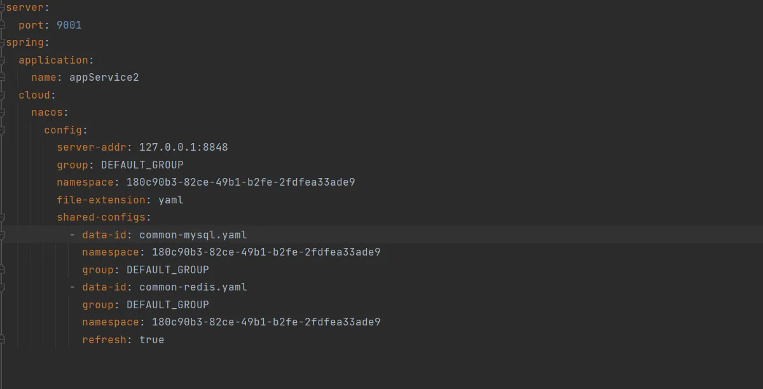
Task: Fold the application section in gutter
Action: [x=2, y=60]
